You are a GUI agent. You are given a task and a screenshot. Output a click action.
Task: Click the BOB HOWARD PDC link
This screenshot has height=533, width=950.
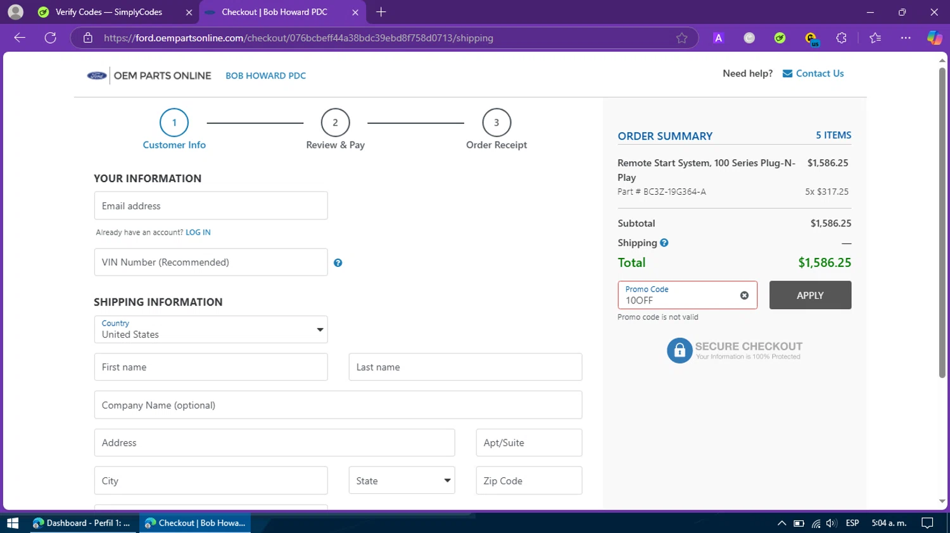click(265, 76)
